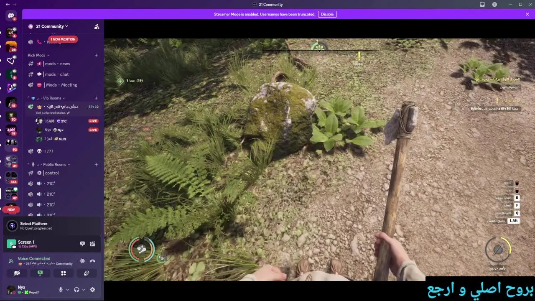Dismiss the Streamer Mode banner
The height and width of the screenshot is (301, 535).
(527, 14)
